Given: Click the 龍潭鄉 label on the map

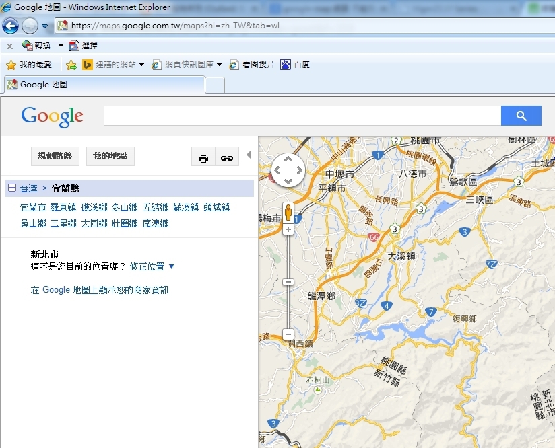Looking at the screenshot, I should coord(321,295).
